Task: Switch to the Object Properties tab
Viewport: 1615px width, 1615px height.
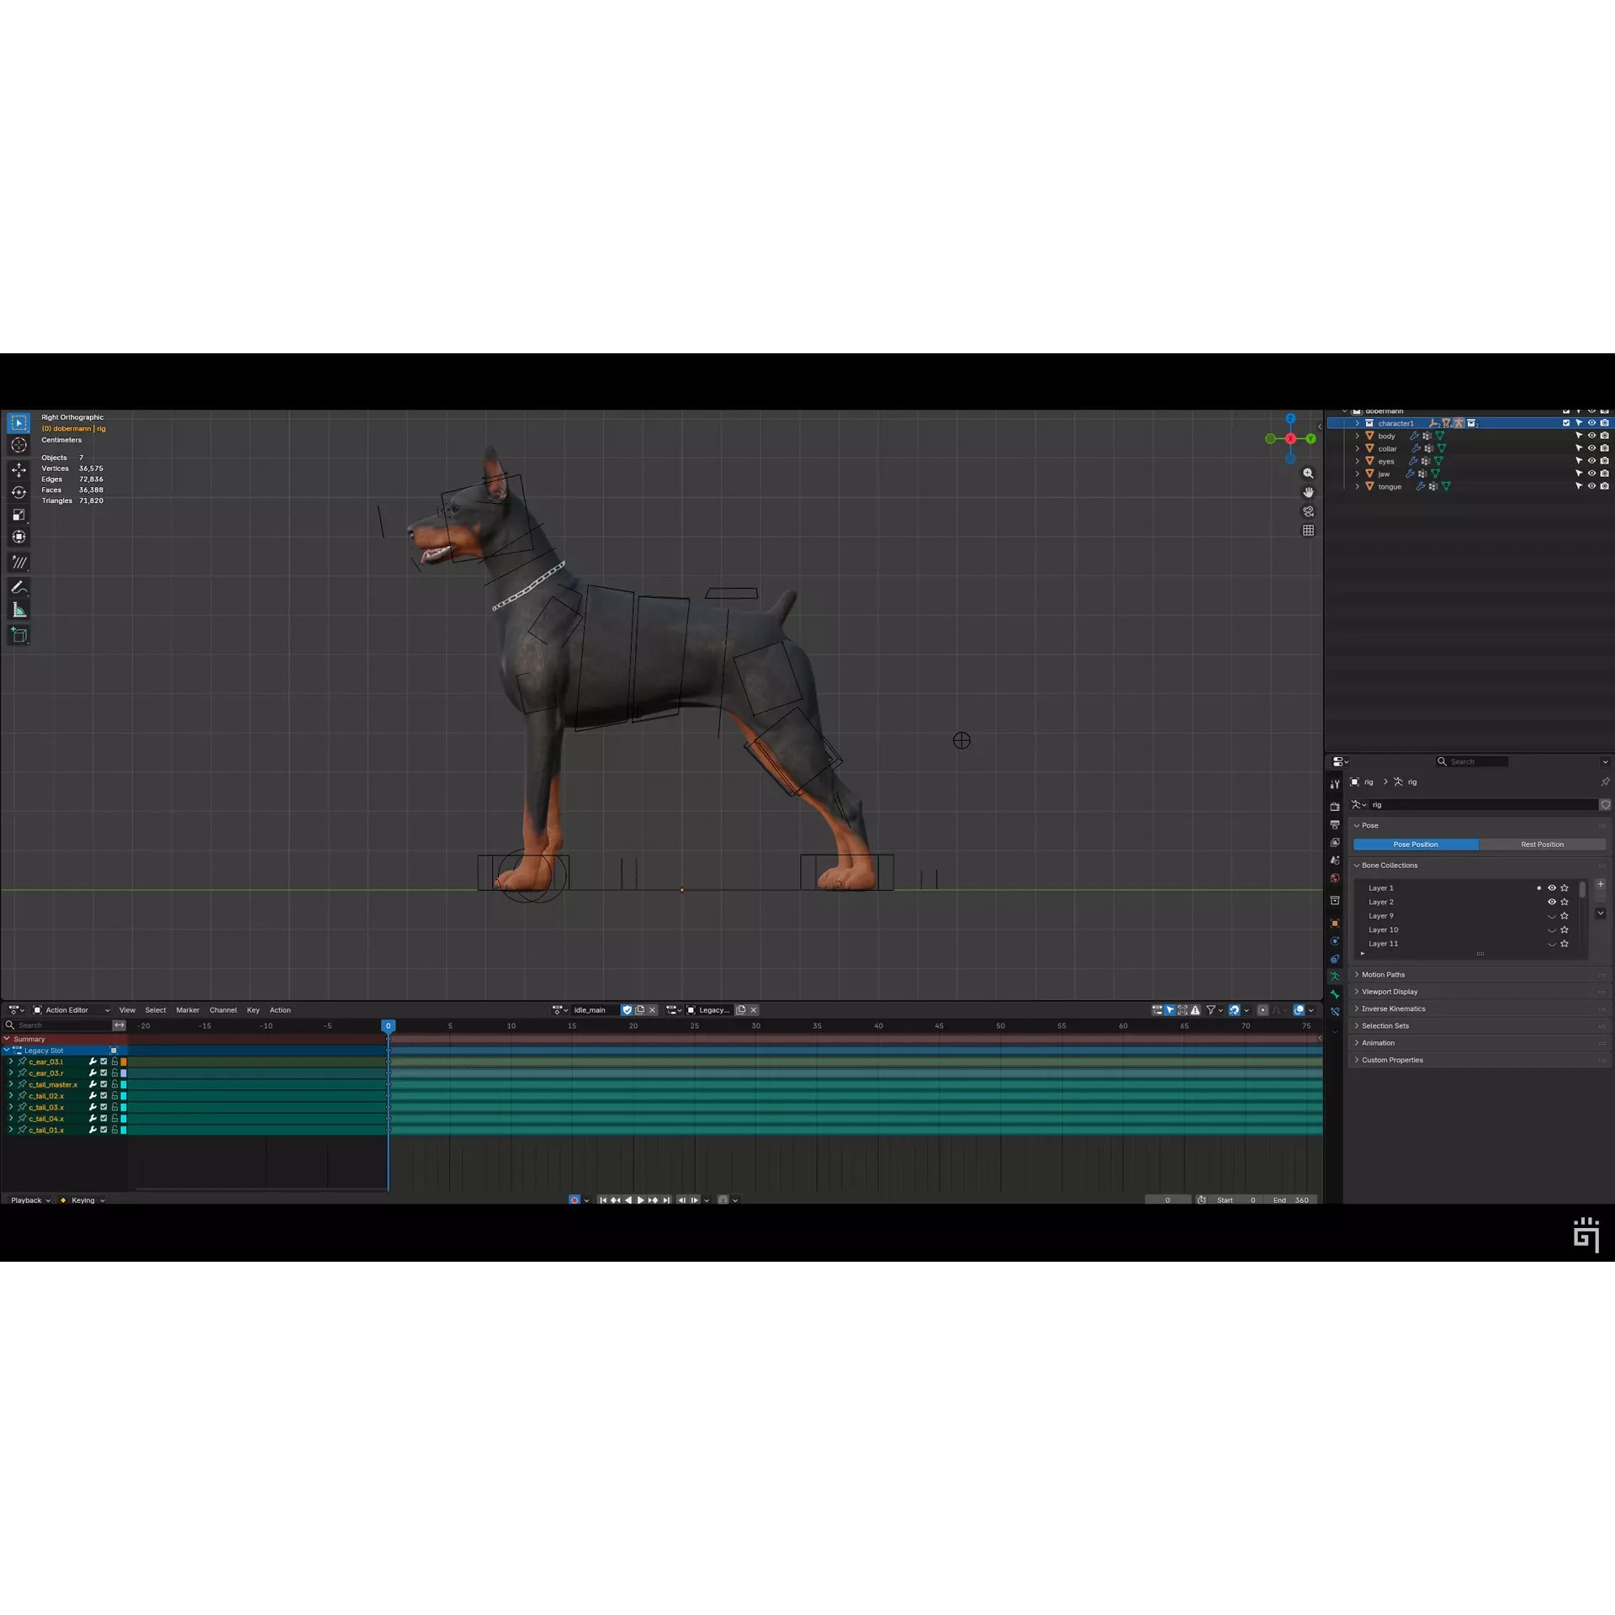Action: [1335, 923]
